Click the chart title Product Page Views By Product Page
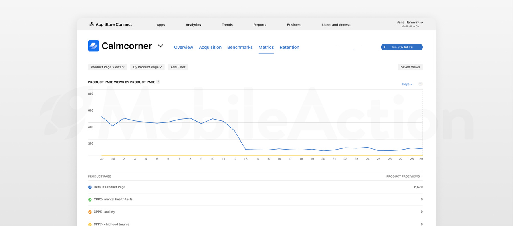513x226 pixels. (121, 82)
